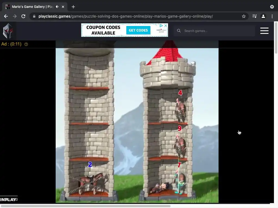
Task: Mute the tab using the speaker icon
Action: pyautogui.click(x=57, y=7)
